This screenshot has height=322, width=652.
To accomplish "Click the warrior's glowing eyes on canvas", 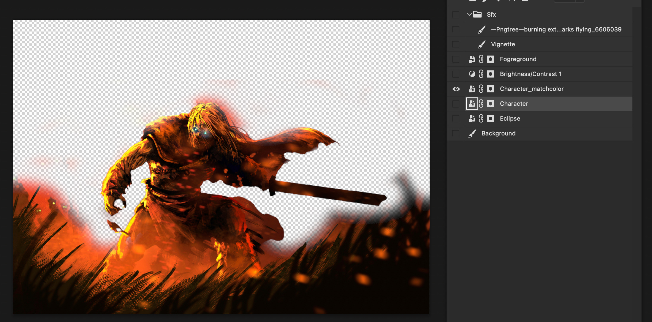I will pos(200,131).
